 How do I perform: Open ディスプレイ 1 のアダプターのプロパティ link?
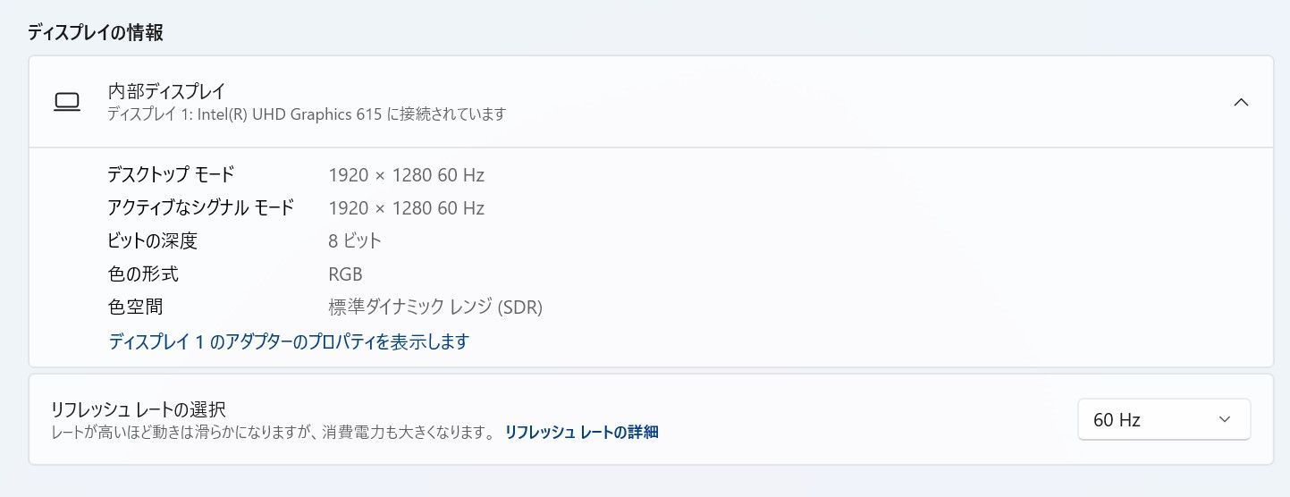click(x=289, y=341)
